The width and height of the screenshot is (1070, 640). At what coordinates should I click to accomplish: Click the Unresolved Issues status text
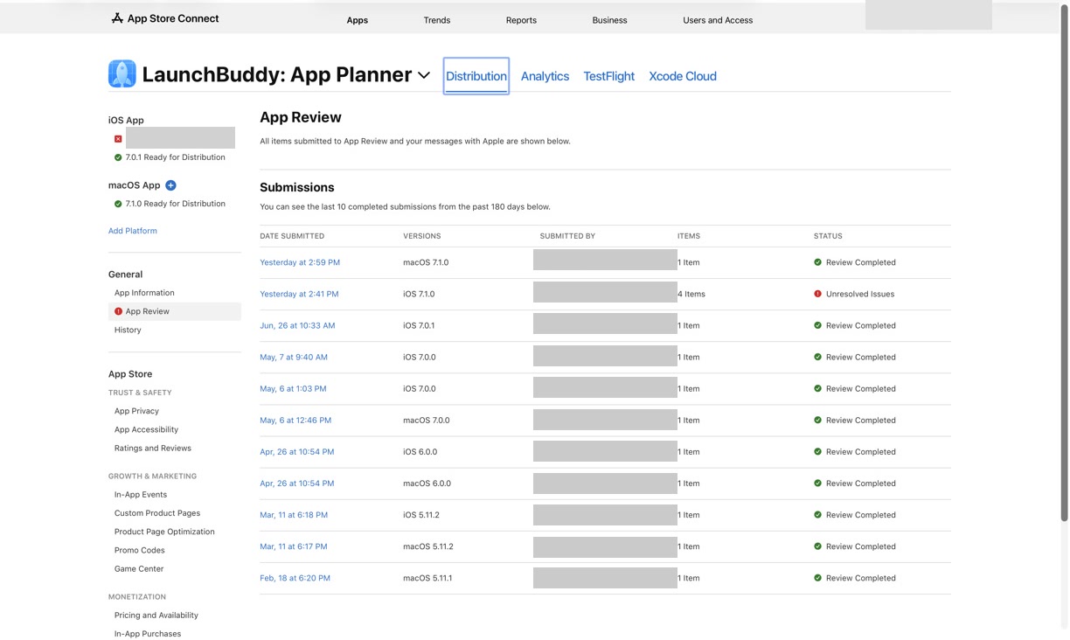(x=860, y=294)
